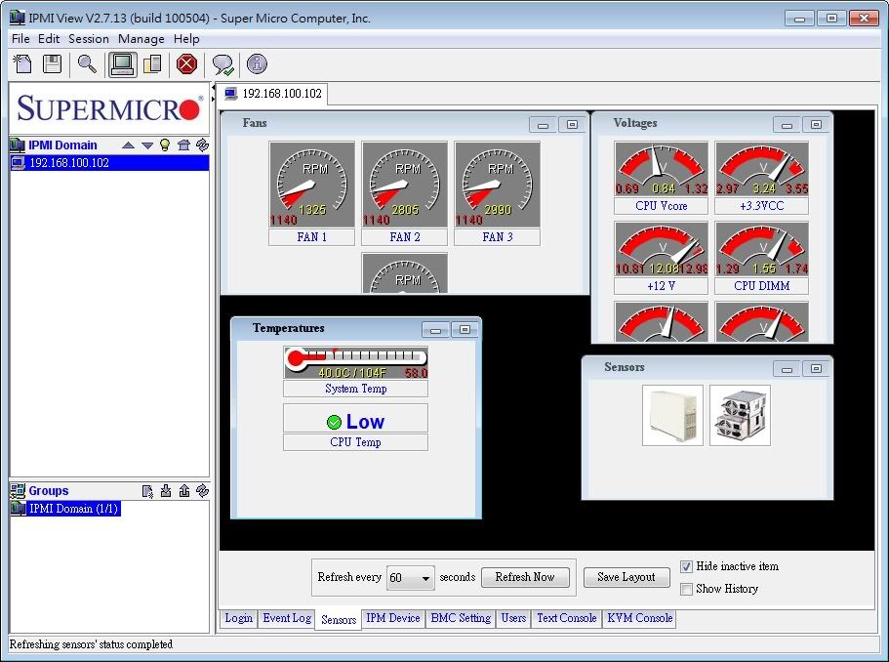
Task: Switch to the IPM Device tab
Action: (393, 618)
